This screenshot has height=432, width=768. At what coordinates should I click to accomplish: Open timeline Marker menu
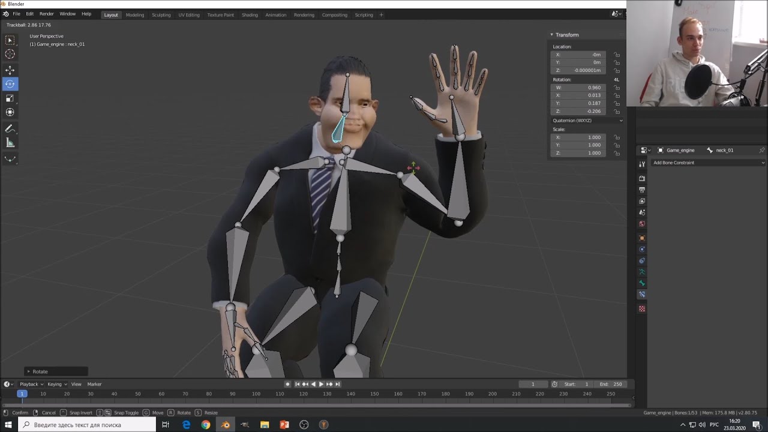[x=94, y=384]
